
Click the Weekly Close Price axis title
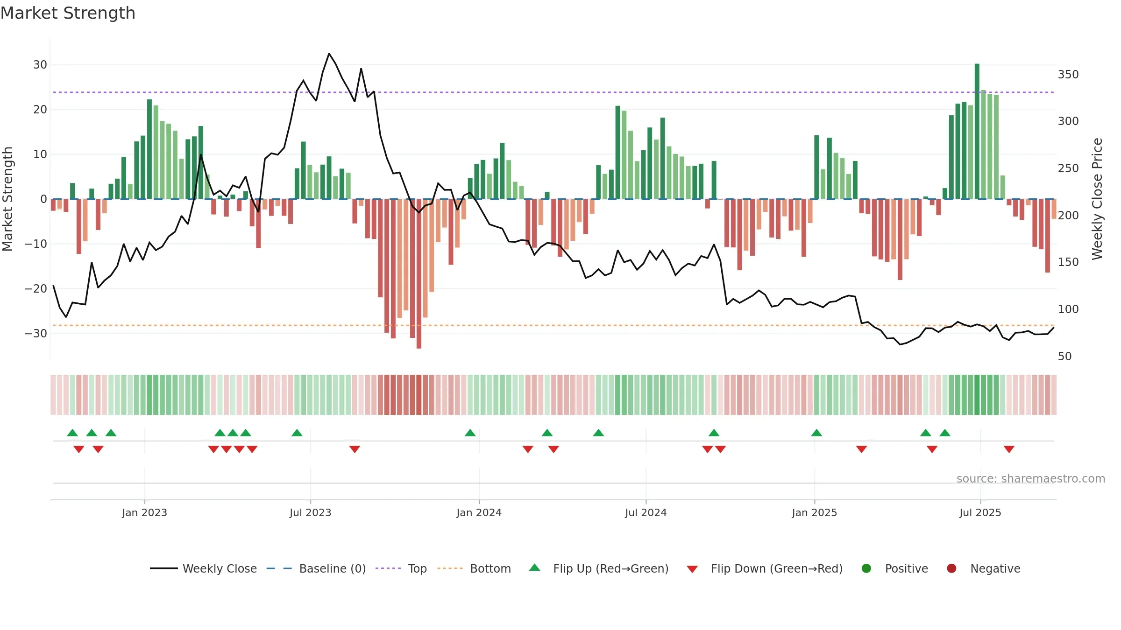(x=1097, y=199)
